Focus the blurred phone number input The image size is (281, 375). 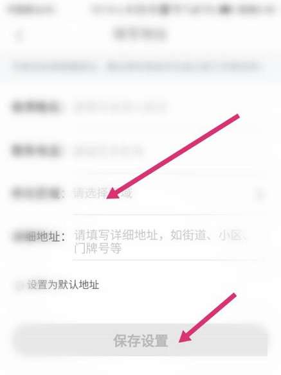click(x=108, y=151)
